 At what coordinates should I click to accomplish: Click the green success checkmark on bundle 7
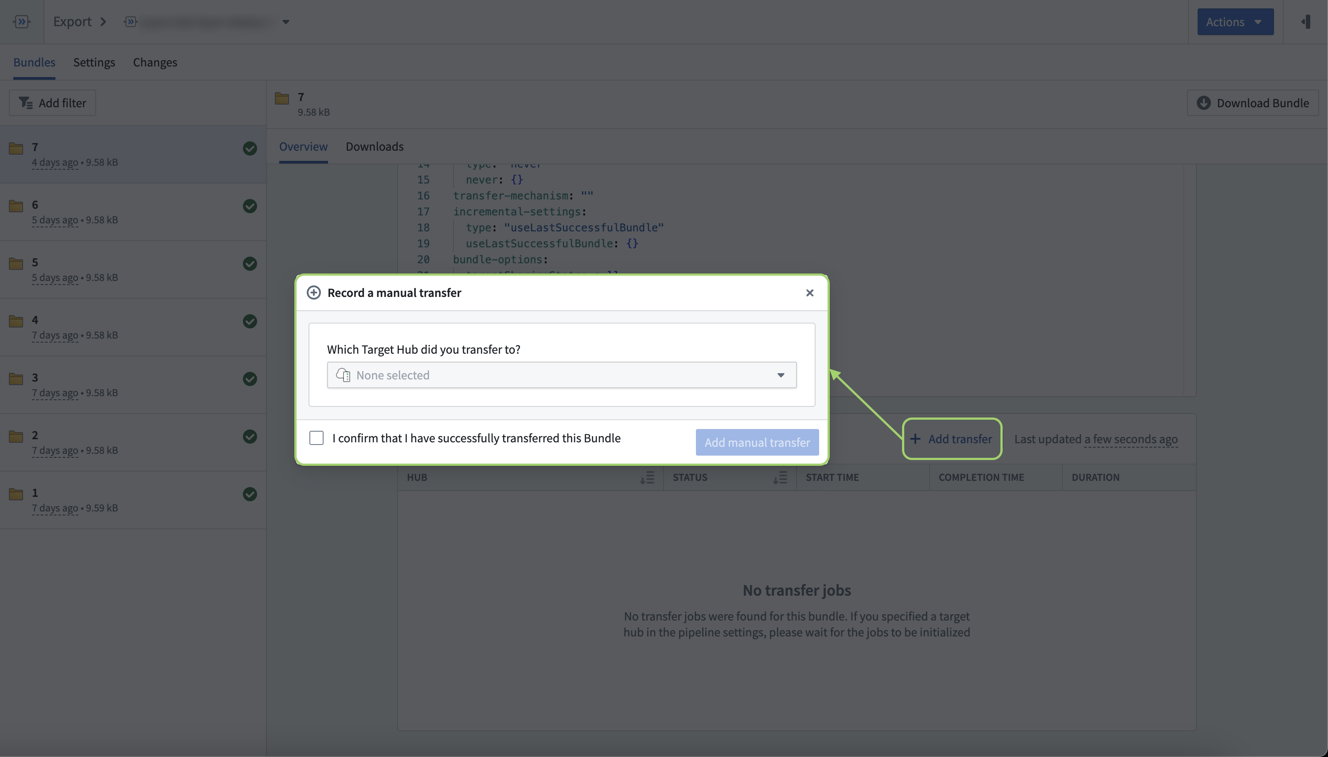coord(250,148)
